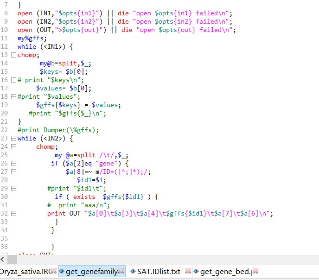319x280 pixels.
Task: Collapse the fold marker on line 29
Action: click(x=13, y=189)
